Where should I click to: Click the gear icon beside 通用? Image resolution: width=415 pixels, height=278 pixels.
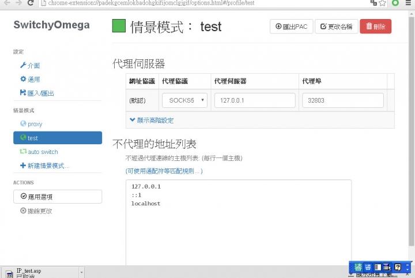click(x=23, y=79)
